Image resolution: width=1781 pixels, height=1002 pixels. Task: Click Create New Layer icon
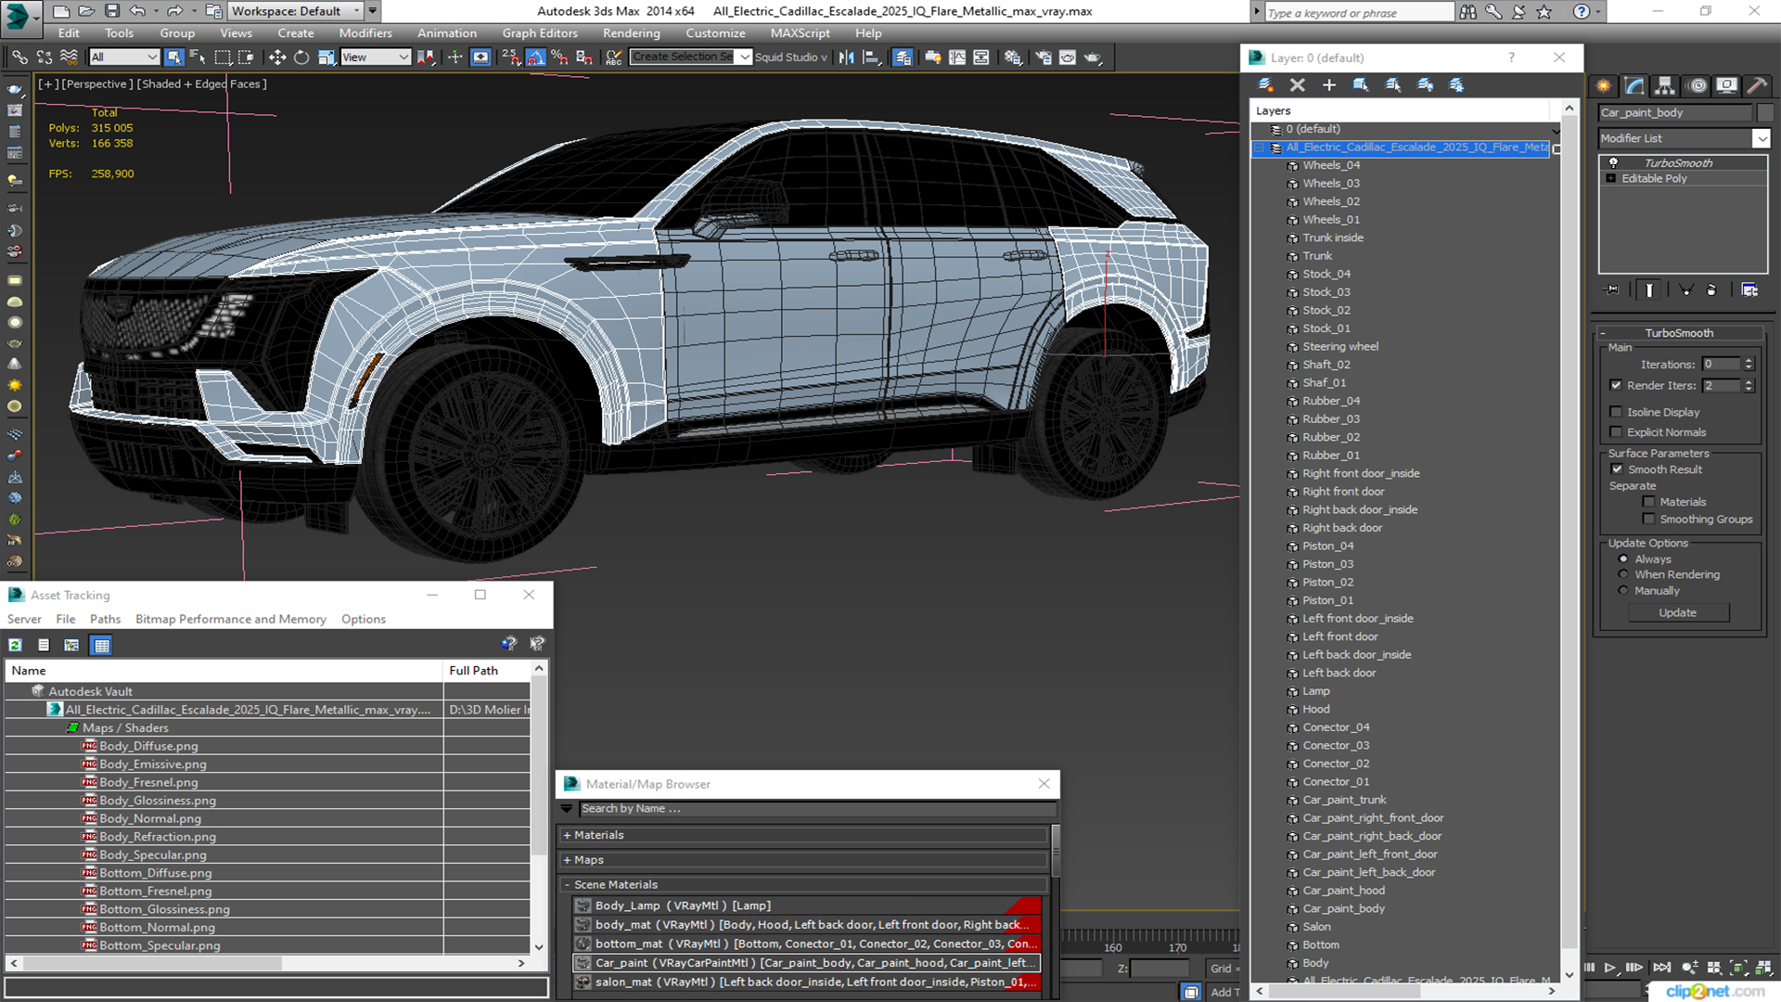1265,85
